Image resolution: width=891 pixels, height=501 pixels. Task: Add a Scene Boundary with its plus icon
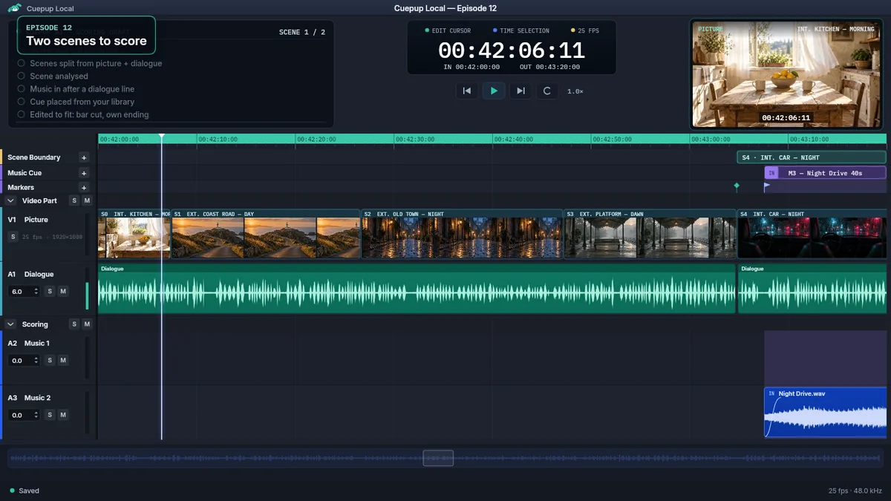point(84,157)
